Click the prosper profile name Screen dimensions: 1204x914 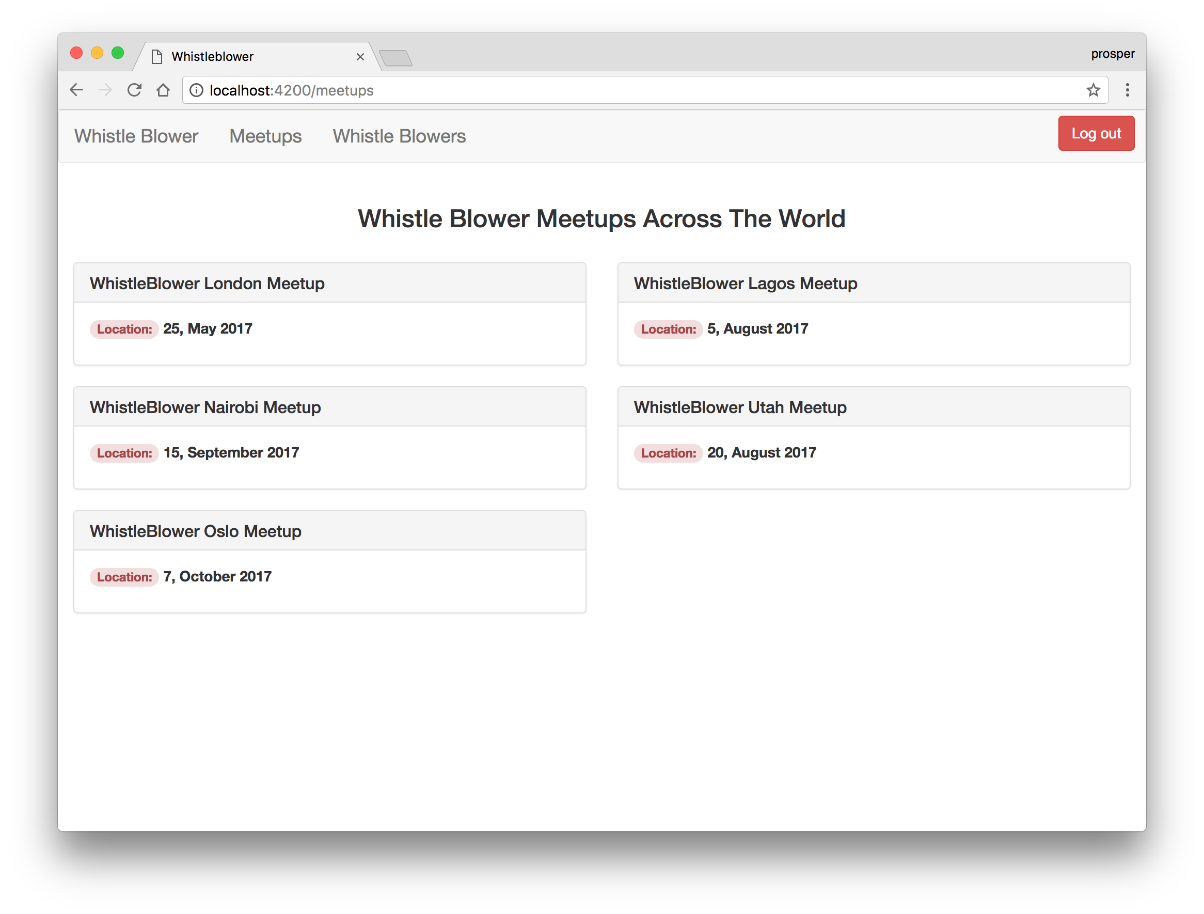[1112, 54]
